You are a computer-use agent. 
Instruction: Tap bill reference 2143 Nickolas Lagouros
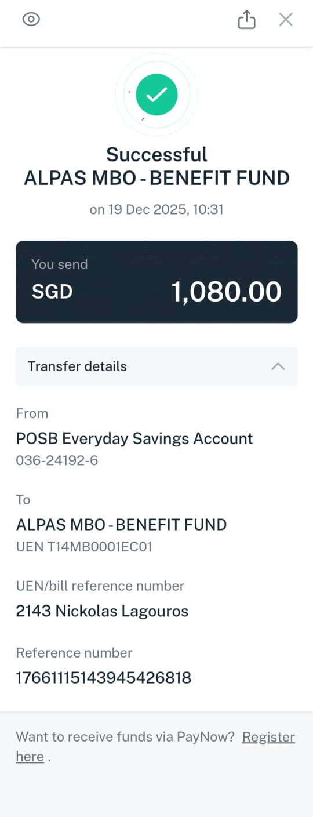tap(103, 611)
